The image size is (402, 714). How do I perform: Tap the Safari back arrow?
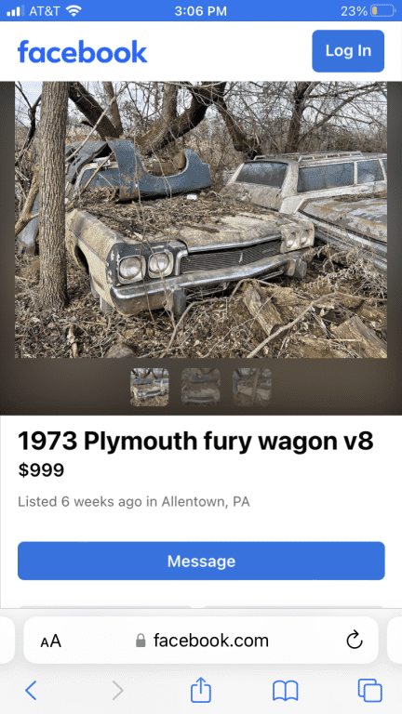(x=31, y=691)
